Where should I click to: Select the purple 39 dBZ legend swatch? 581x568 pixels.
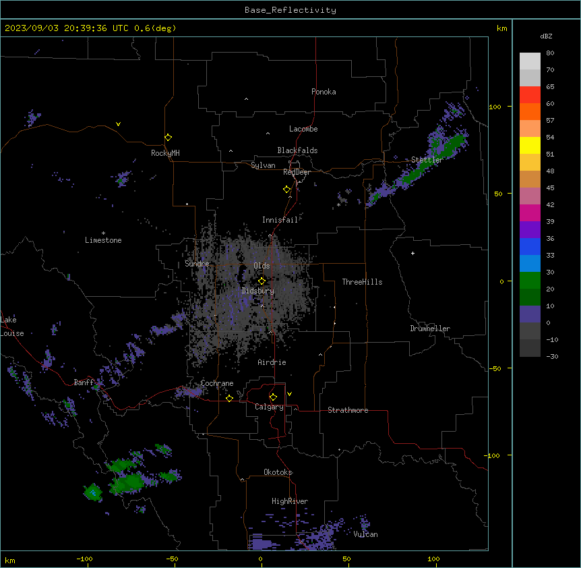click(530, 230)
